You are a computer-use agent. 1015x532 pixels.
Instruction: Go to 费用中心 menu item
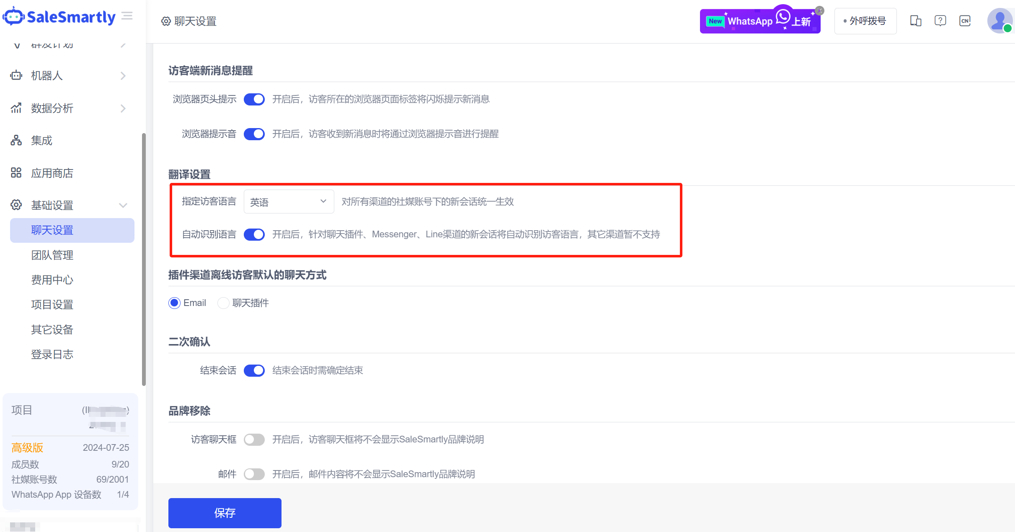(x=52, y=280)
